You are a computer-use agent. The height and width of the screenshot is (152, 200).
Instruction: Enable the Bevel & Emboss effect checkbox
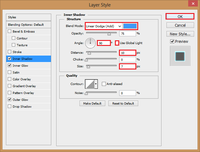(10, 32)
